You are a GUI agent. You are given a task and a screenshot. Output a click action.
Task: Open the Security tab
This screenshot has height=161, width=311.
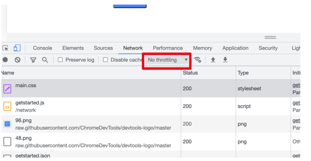pyautogui.click(x=268, y=48)
